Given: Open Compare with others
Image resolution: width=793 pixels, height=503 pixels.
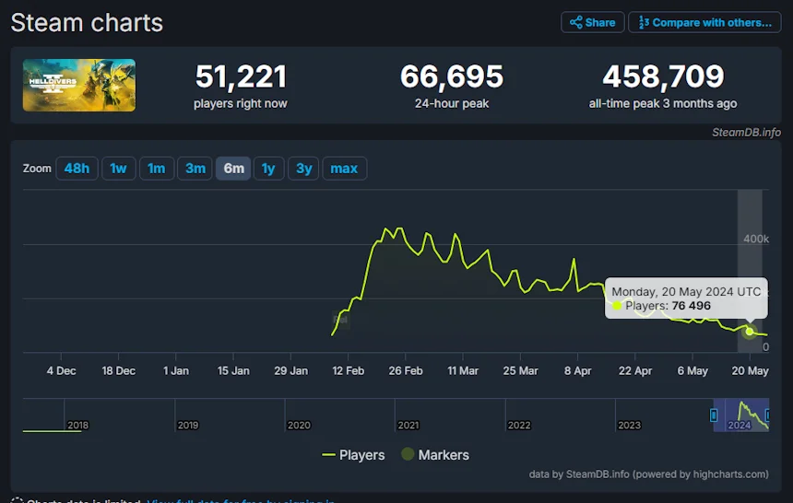Looking at the screenshot, I should pos(704,22).
